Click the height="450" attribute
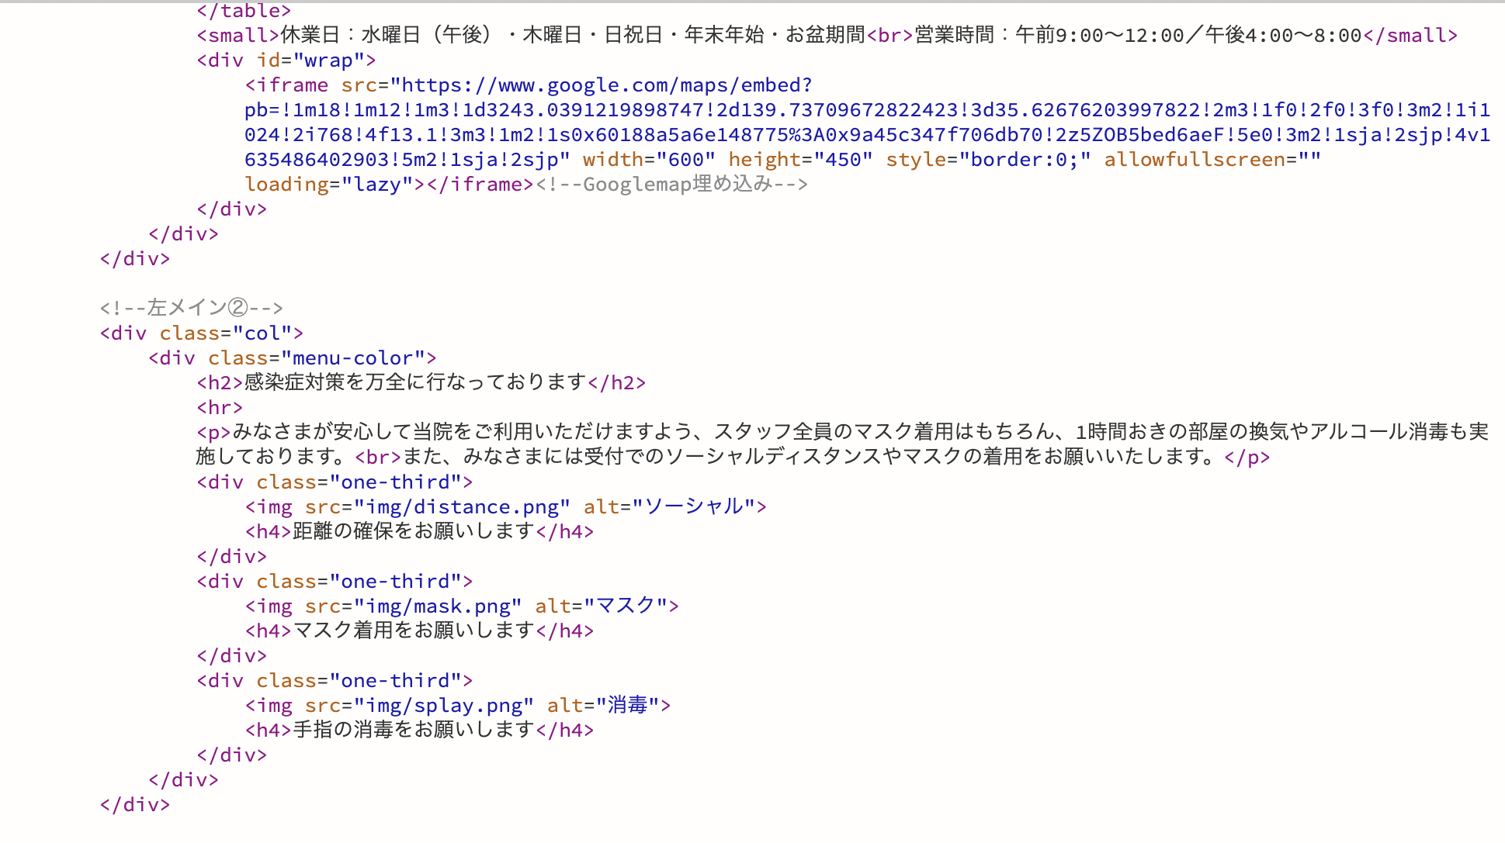 800,160
